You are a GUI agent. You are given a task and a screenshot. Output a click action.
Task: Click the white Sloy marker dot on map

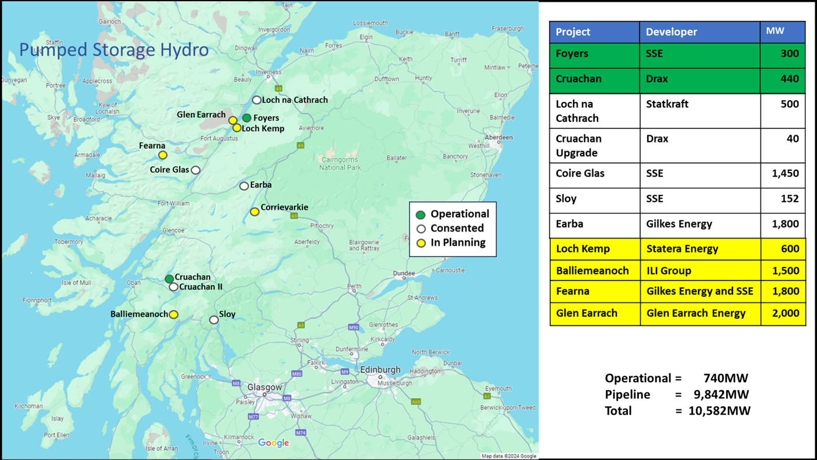pos(214,320)
